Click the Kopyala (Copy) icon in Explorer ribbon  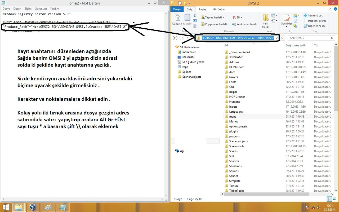tap(177, 20)
